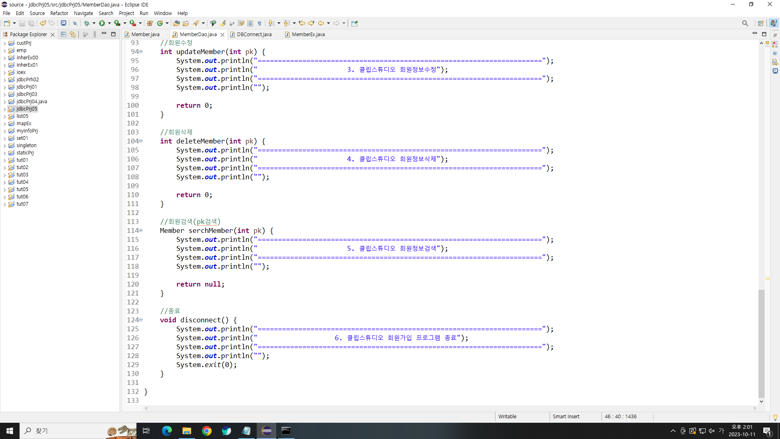This screenshot has width=780, height=439.
Task: Click Open Type icon in toolbar
Action: coord(176,23)
